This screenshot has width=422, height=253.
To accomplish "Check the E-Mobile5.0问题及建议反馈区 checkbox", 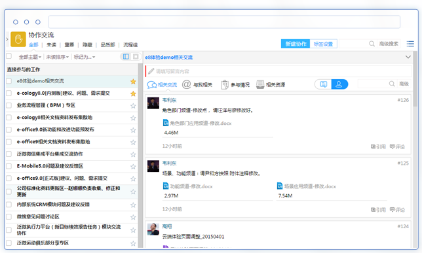I will (9, 166).
